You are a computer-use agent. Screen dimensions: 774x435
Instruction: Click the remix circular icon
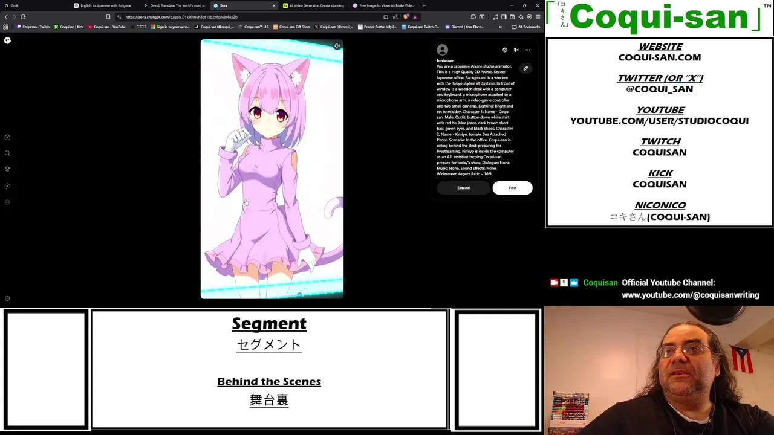point(505,50)
